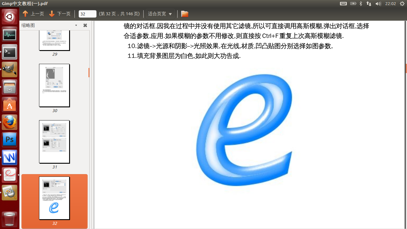Click the document viewer launcher icon
This screenshot has height=229, width=407.
coord(10,175)
